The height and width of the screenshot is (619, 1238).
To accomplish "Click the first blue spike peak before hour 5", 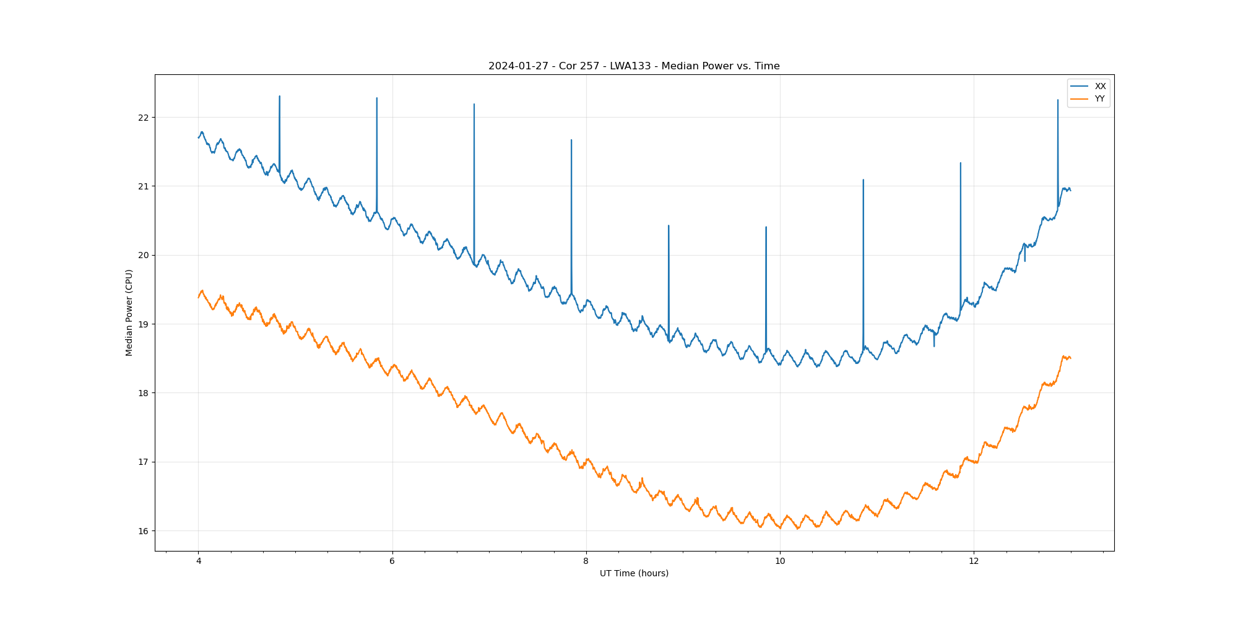I will point(280,97).
